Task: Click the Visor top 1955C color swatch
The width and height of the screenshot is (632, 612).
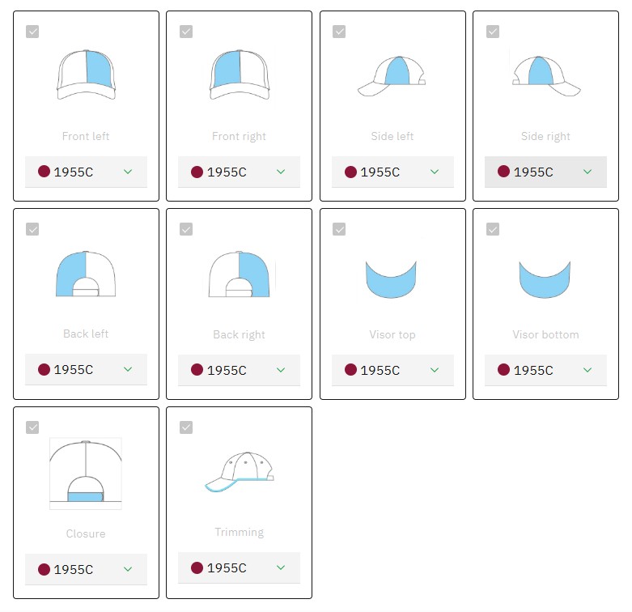Action: coord(350,370)
